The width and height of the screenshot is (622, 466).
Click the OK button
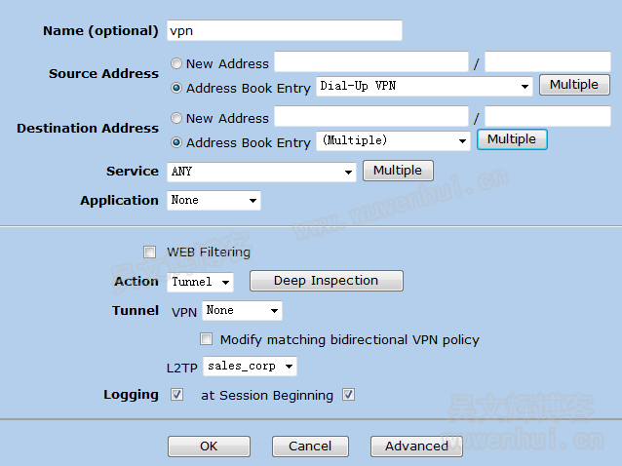(x=209, y=446)
